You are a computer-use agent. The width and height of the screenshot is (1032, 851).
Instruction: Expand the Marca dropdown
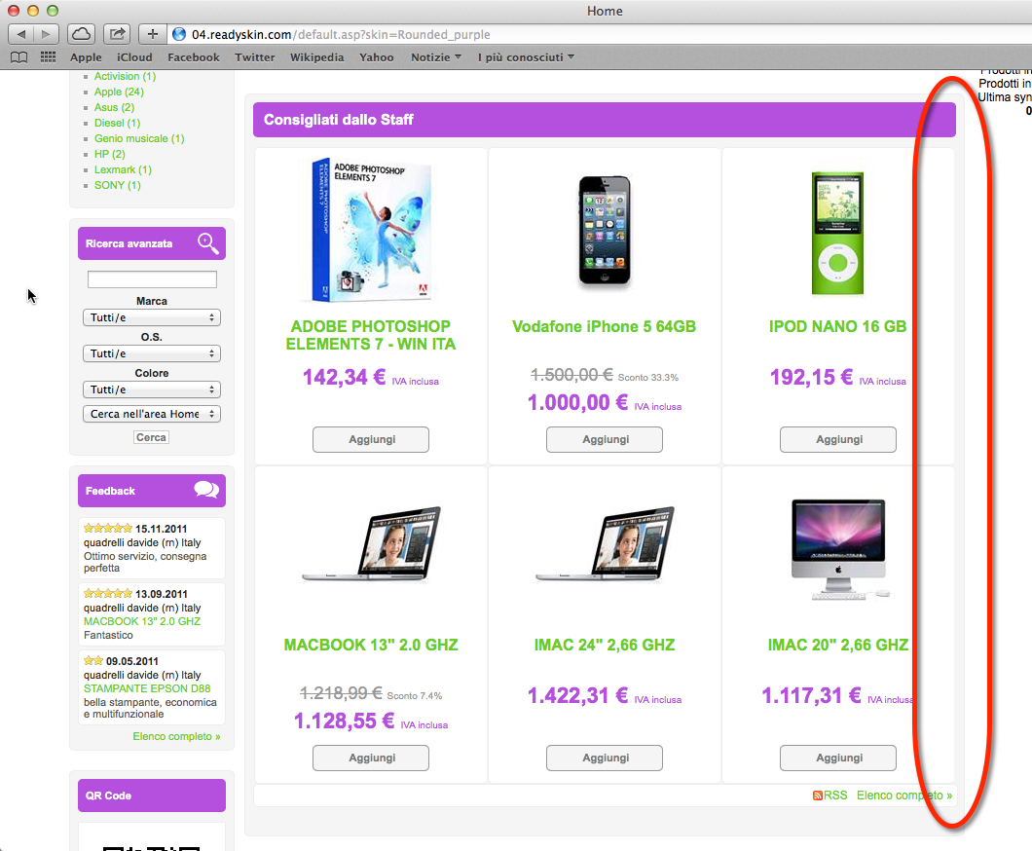click(151, 317)
